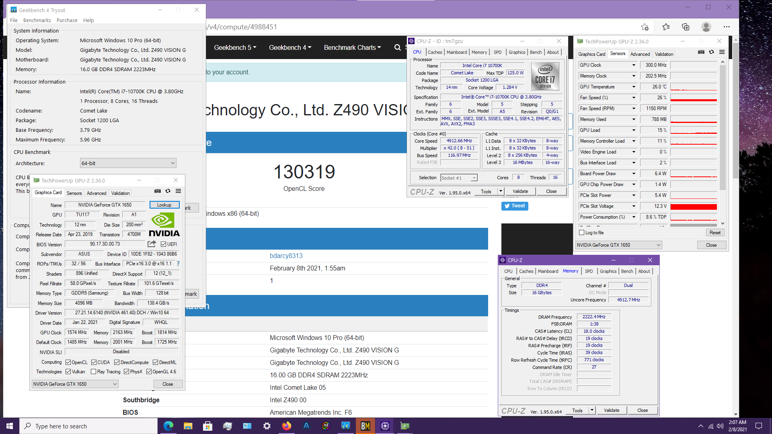This screenshot has width=772, height=434.
Task: Open Microsoft Edge from taskbar
Action: click(168, 426)
